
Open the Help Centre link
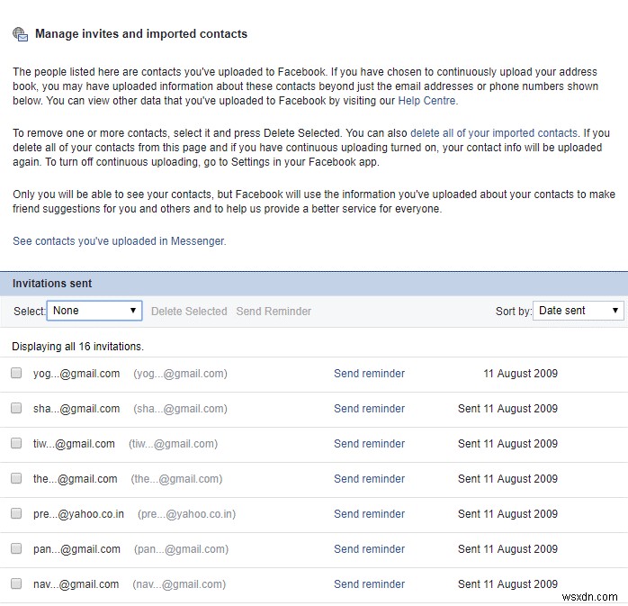[x=427, y=101]
